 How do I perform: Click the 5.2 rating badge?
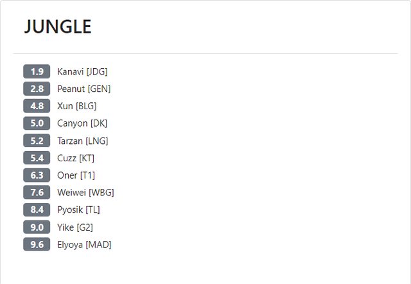click(37, 141)
